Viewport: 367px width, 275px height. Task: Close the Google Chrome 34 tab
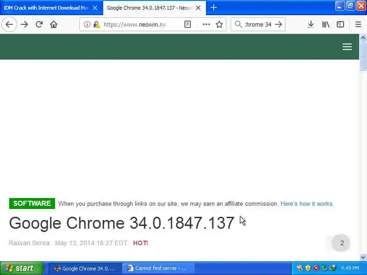[198, 8]
